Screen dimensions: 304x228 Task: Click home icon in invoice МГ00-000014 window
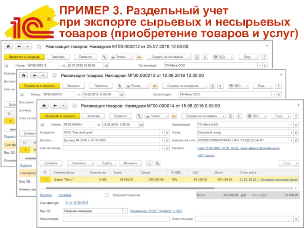coord(44,106)
